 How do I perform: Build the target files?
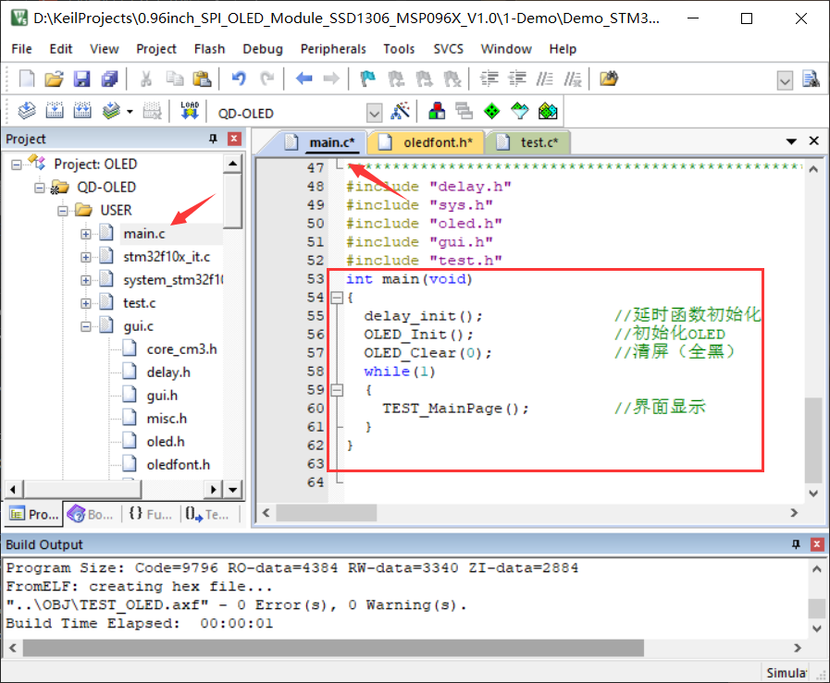[x=55, y=111]
